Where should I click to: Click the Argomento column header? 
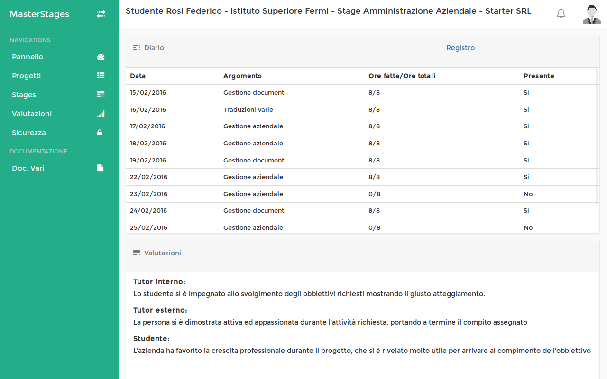[x=242, y=76]
